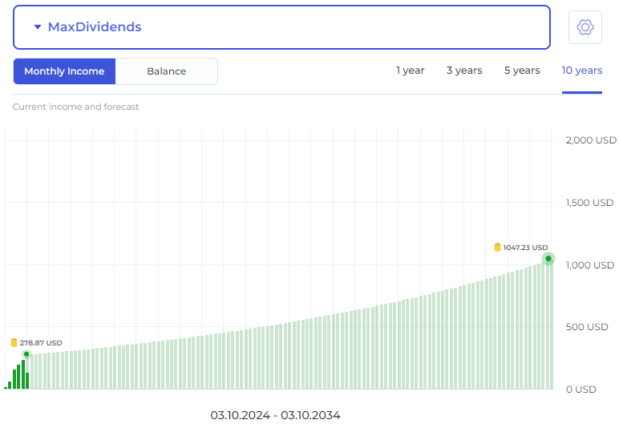
Task: Click the 0 USD axis label
Action: point(581,389)
